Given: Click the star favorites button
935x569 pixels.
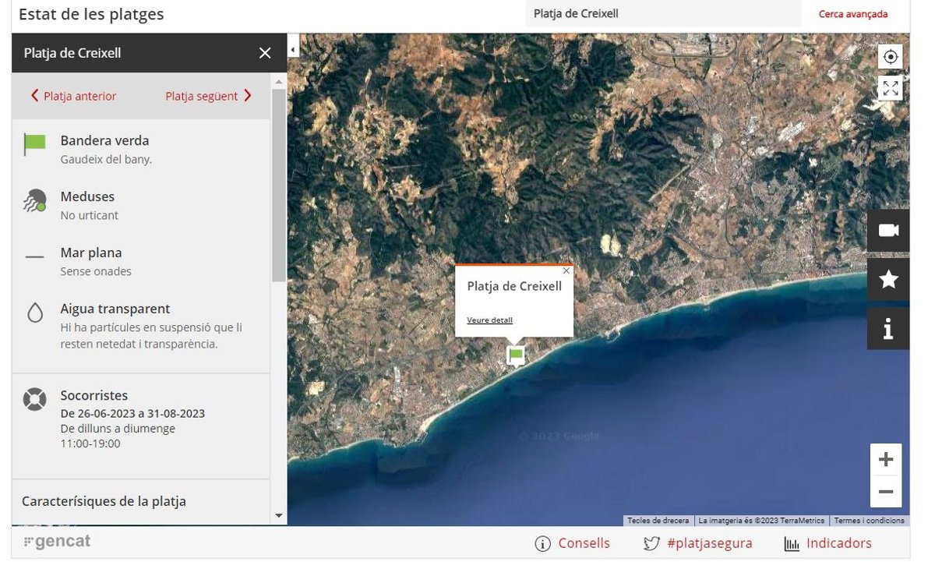Looking at the screenshot, I should pos(888,280).
